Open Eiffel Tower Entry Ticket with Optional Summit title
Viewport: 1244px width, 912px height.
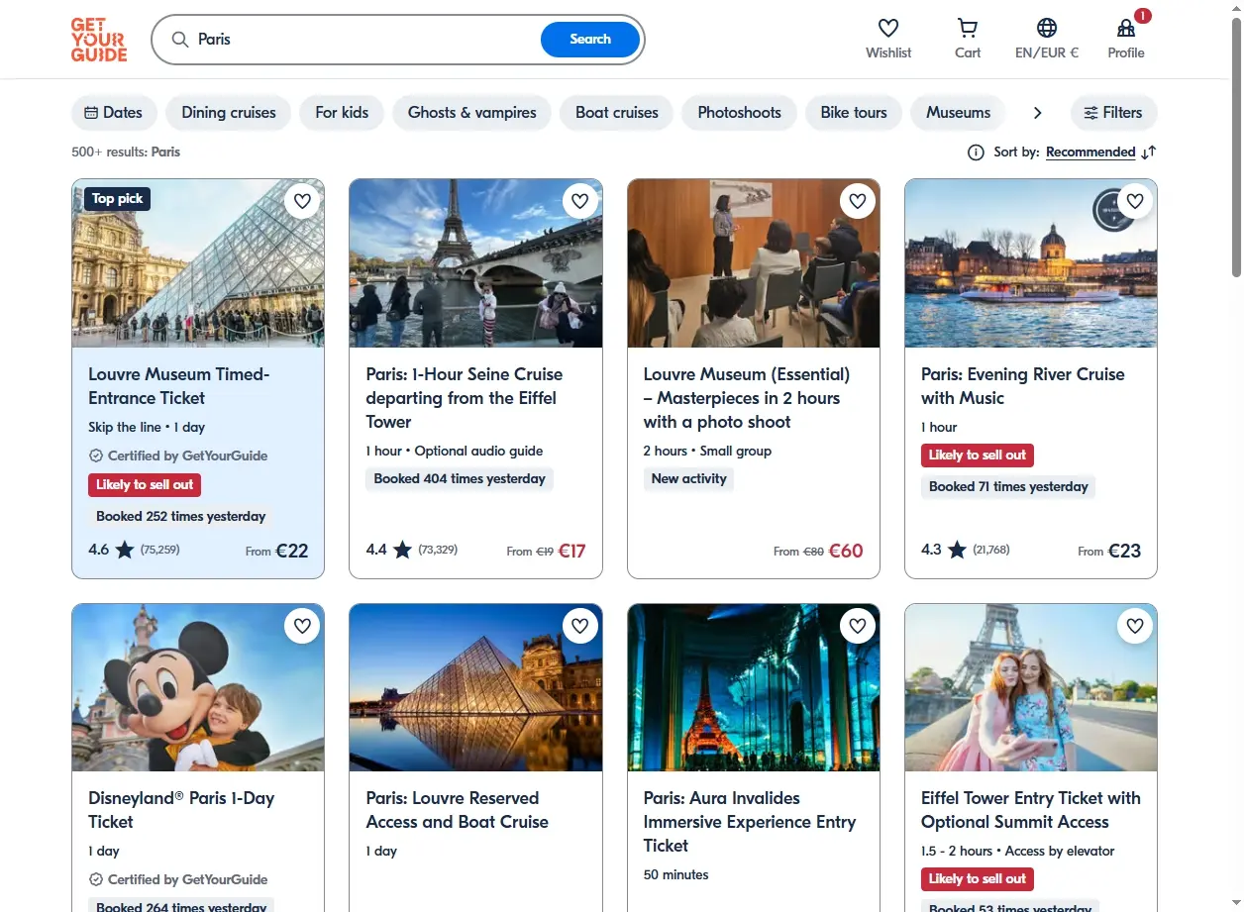point(1031,810)
